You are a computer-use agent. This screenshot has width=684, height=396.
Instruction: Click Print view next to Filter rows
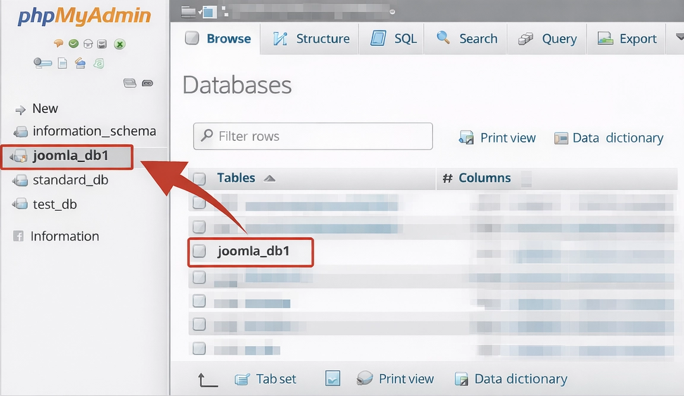(x=498, y=138)
